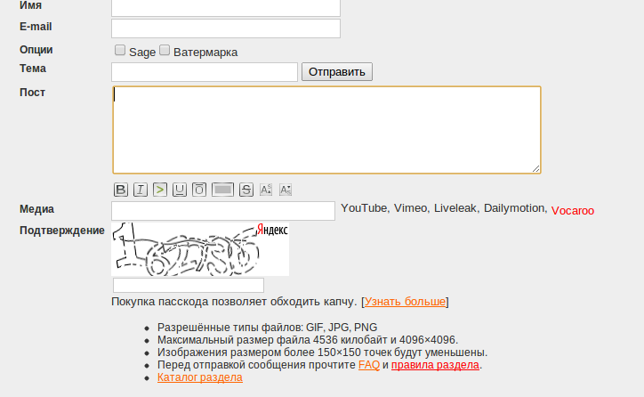This screenshot has height=397, width=644.
Task: Focus the Медиа URL field
Action: [x=223, y=211]
